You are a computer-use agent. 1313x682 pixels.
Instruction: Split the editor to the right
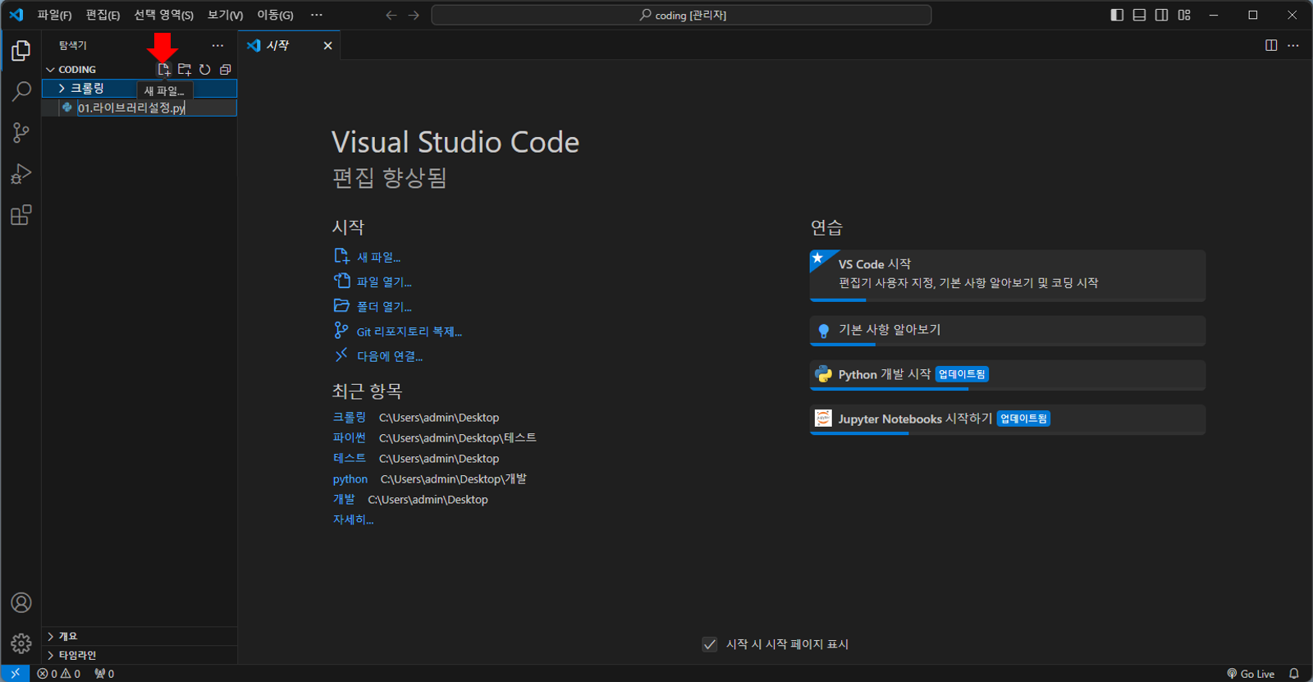tap(1271, 46)
